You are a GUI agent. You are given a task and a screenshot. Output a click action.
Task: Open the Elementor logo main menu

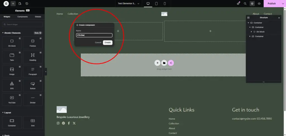click(x=6, y=3)
